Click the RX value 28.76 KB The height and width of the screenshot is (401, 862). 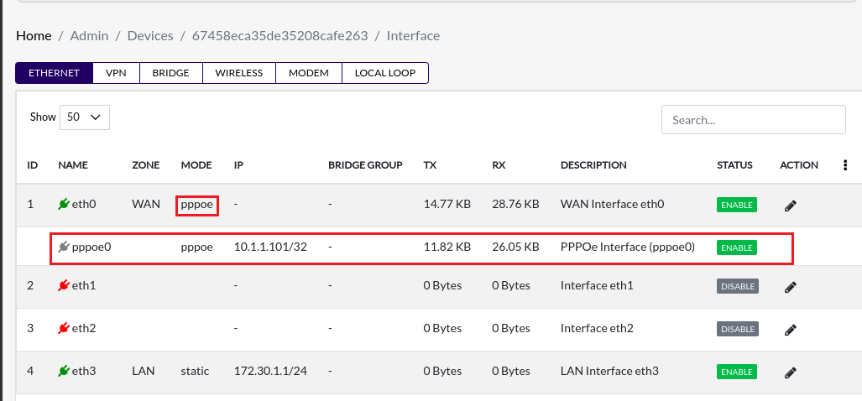pos(515,205)
